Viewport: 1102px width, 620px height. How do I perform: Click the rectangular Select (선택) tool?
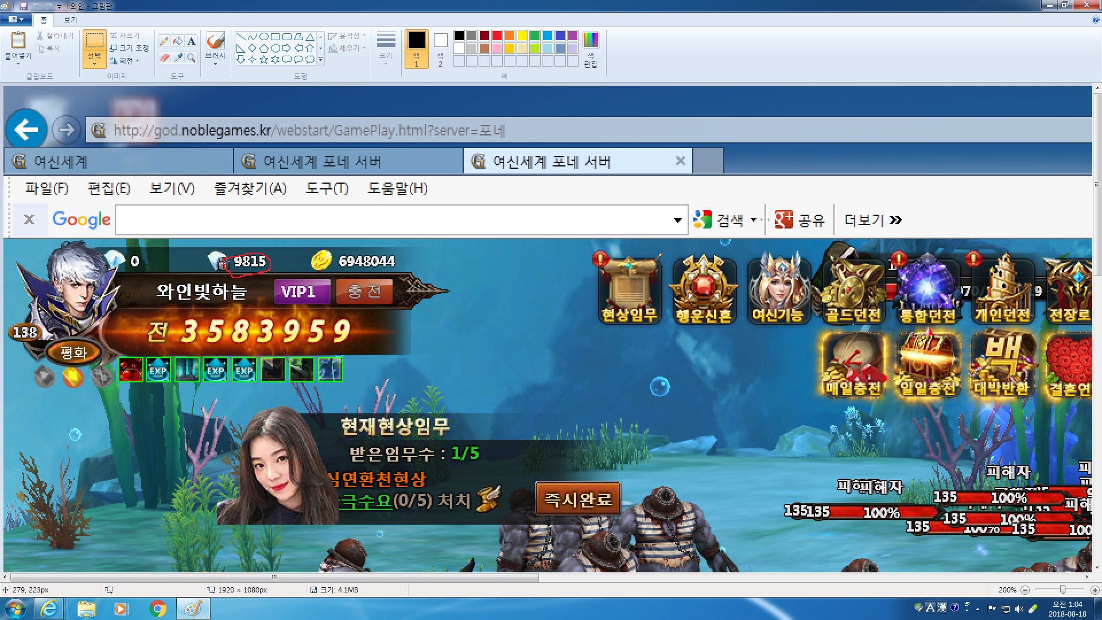(94, 41)
